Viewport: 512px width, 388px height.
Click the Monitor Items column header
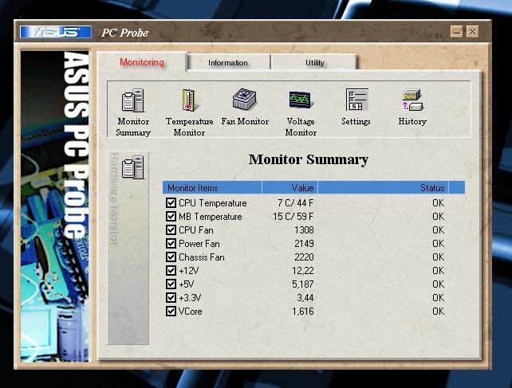[x=212, y=188]
